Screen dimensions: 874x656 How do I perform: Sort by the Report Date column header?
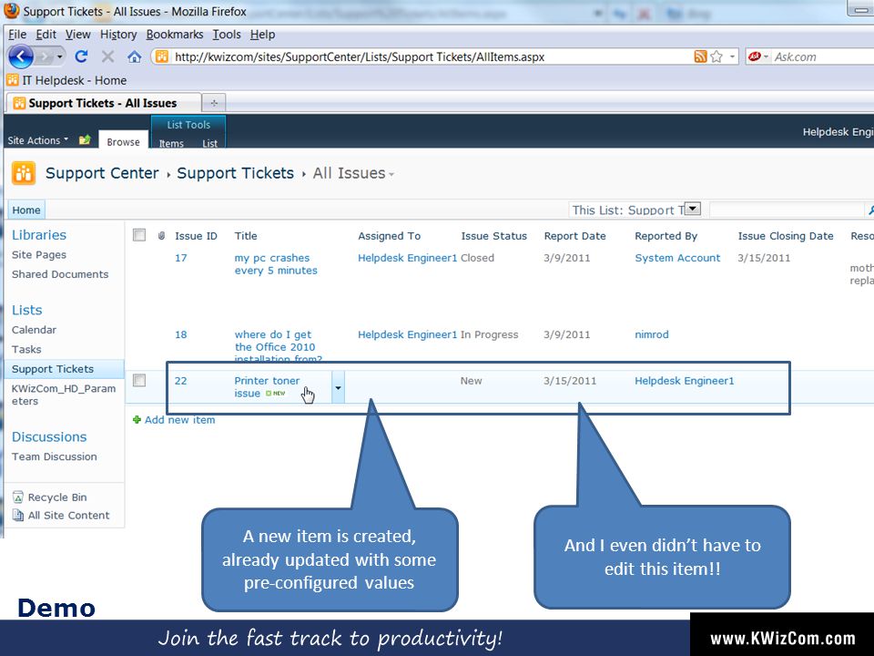574,235
